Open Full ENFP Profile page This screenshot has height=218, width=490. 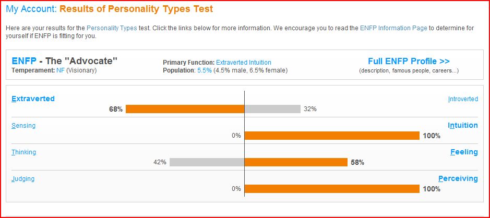409,61
